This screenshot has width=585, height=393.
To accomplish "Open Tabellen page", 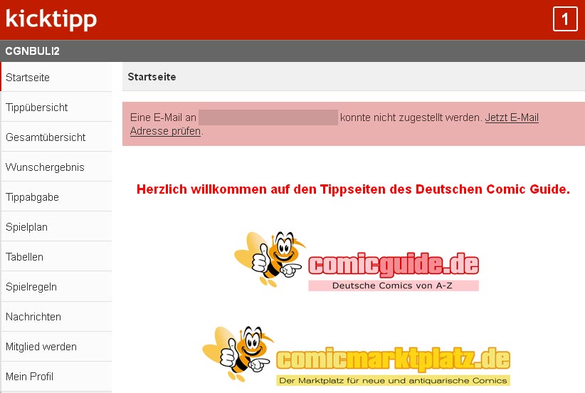I will 56,256.
